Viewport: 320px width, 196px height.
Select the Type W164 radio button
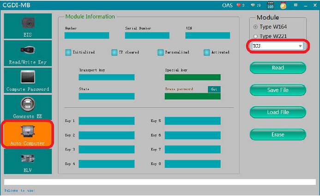[255, 27]
